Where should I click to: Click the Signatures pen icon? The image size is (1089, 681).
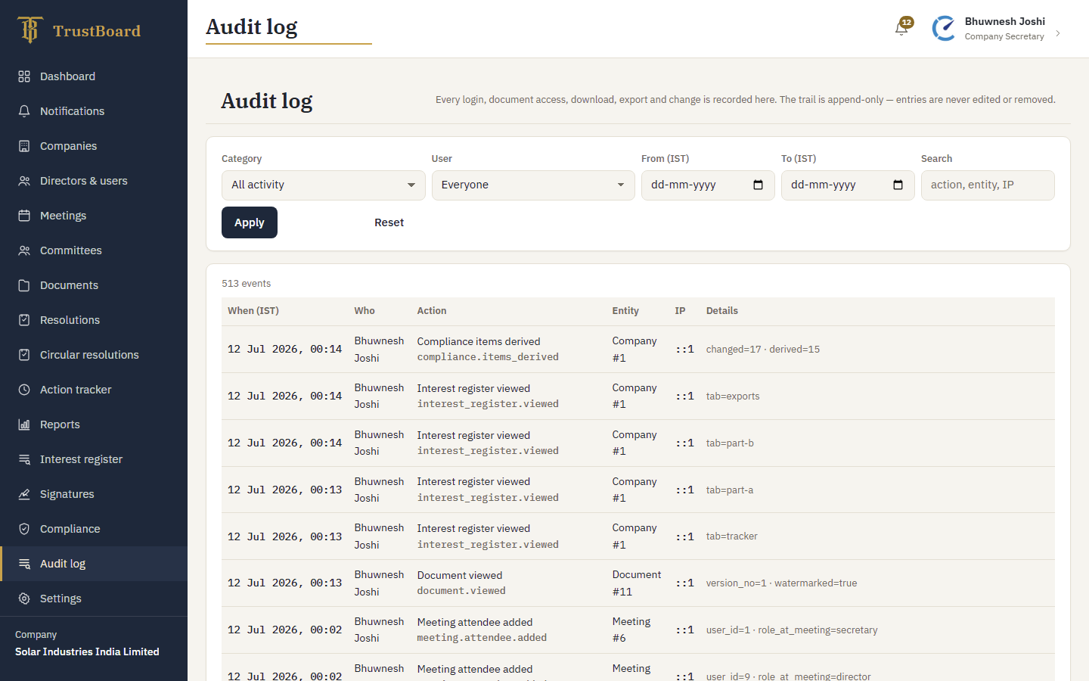pyautogui.click(x=24, y=494)
